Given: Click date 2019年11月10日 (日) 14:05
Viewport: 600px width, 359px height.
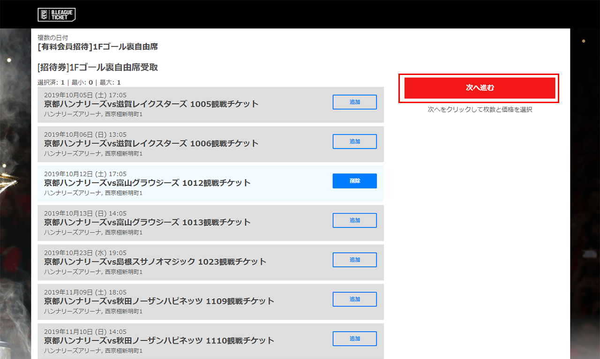Looking at the screenshot, I should pos(85,331).
